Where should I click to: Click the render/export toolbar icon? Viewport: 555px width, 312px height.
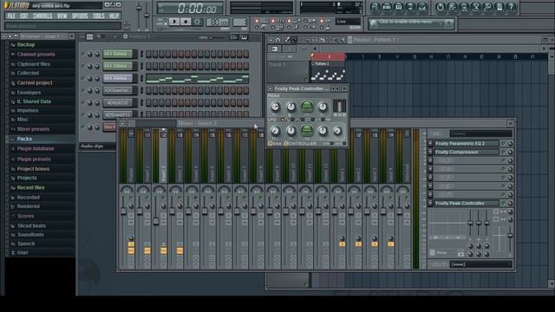pyautogui.click(x=464, y=7)
